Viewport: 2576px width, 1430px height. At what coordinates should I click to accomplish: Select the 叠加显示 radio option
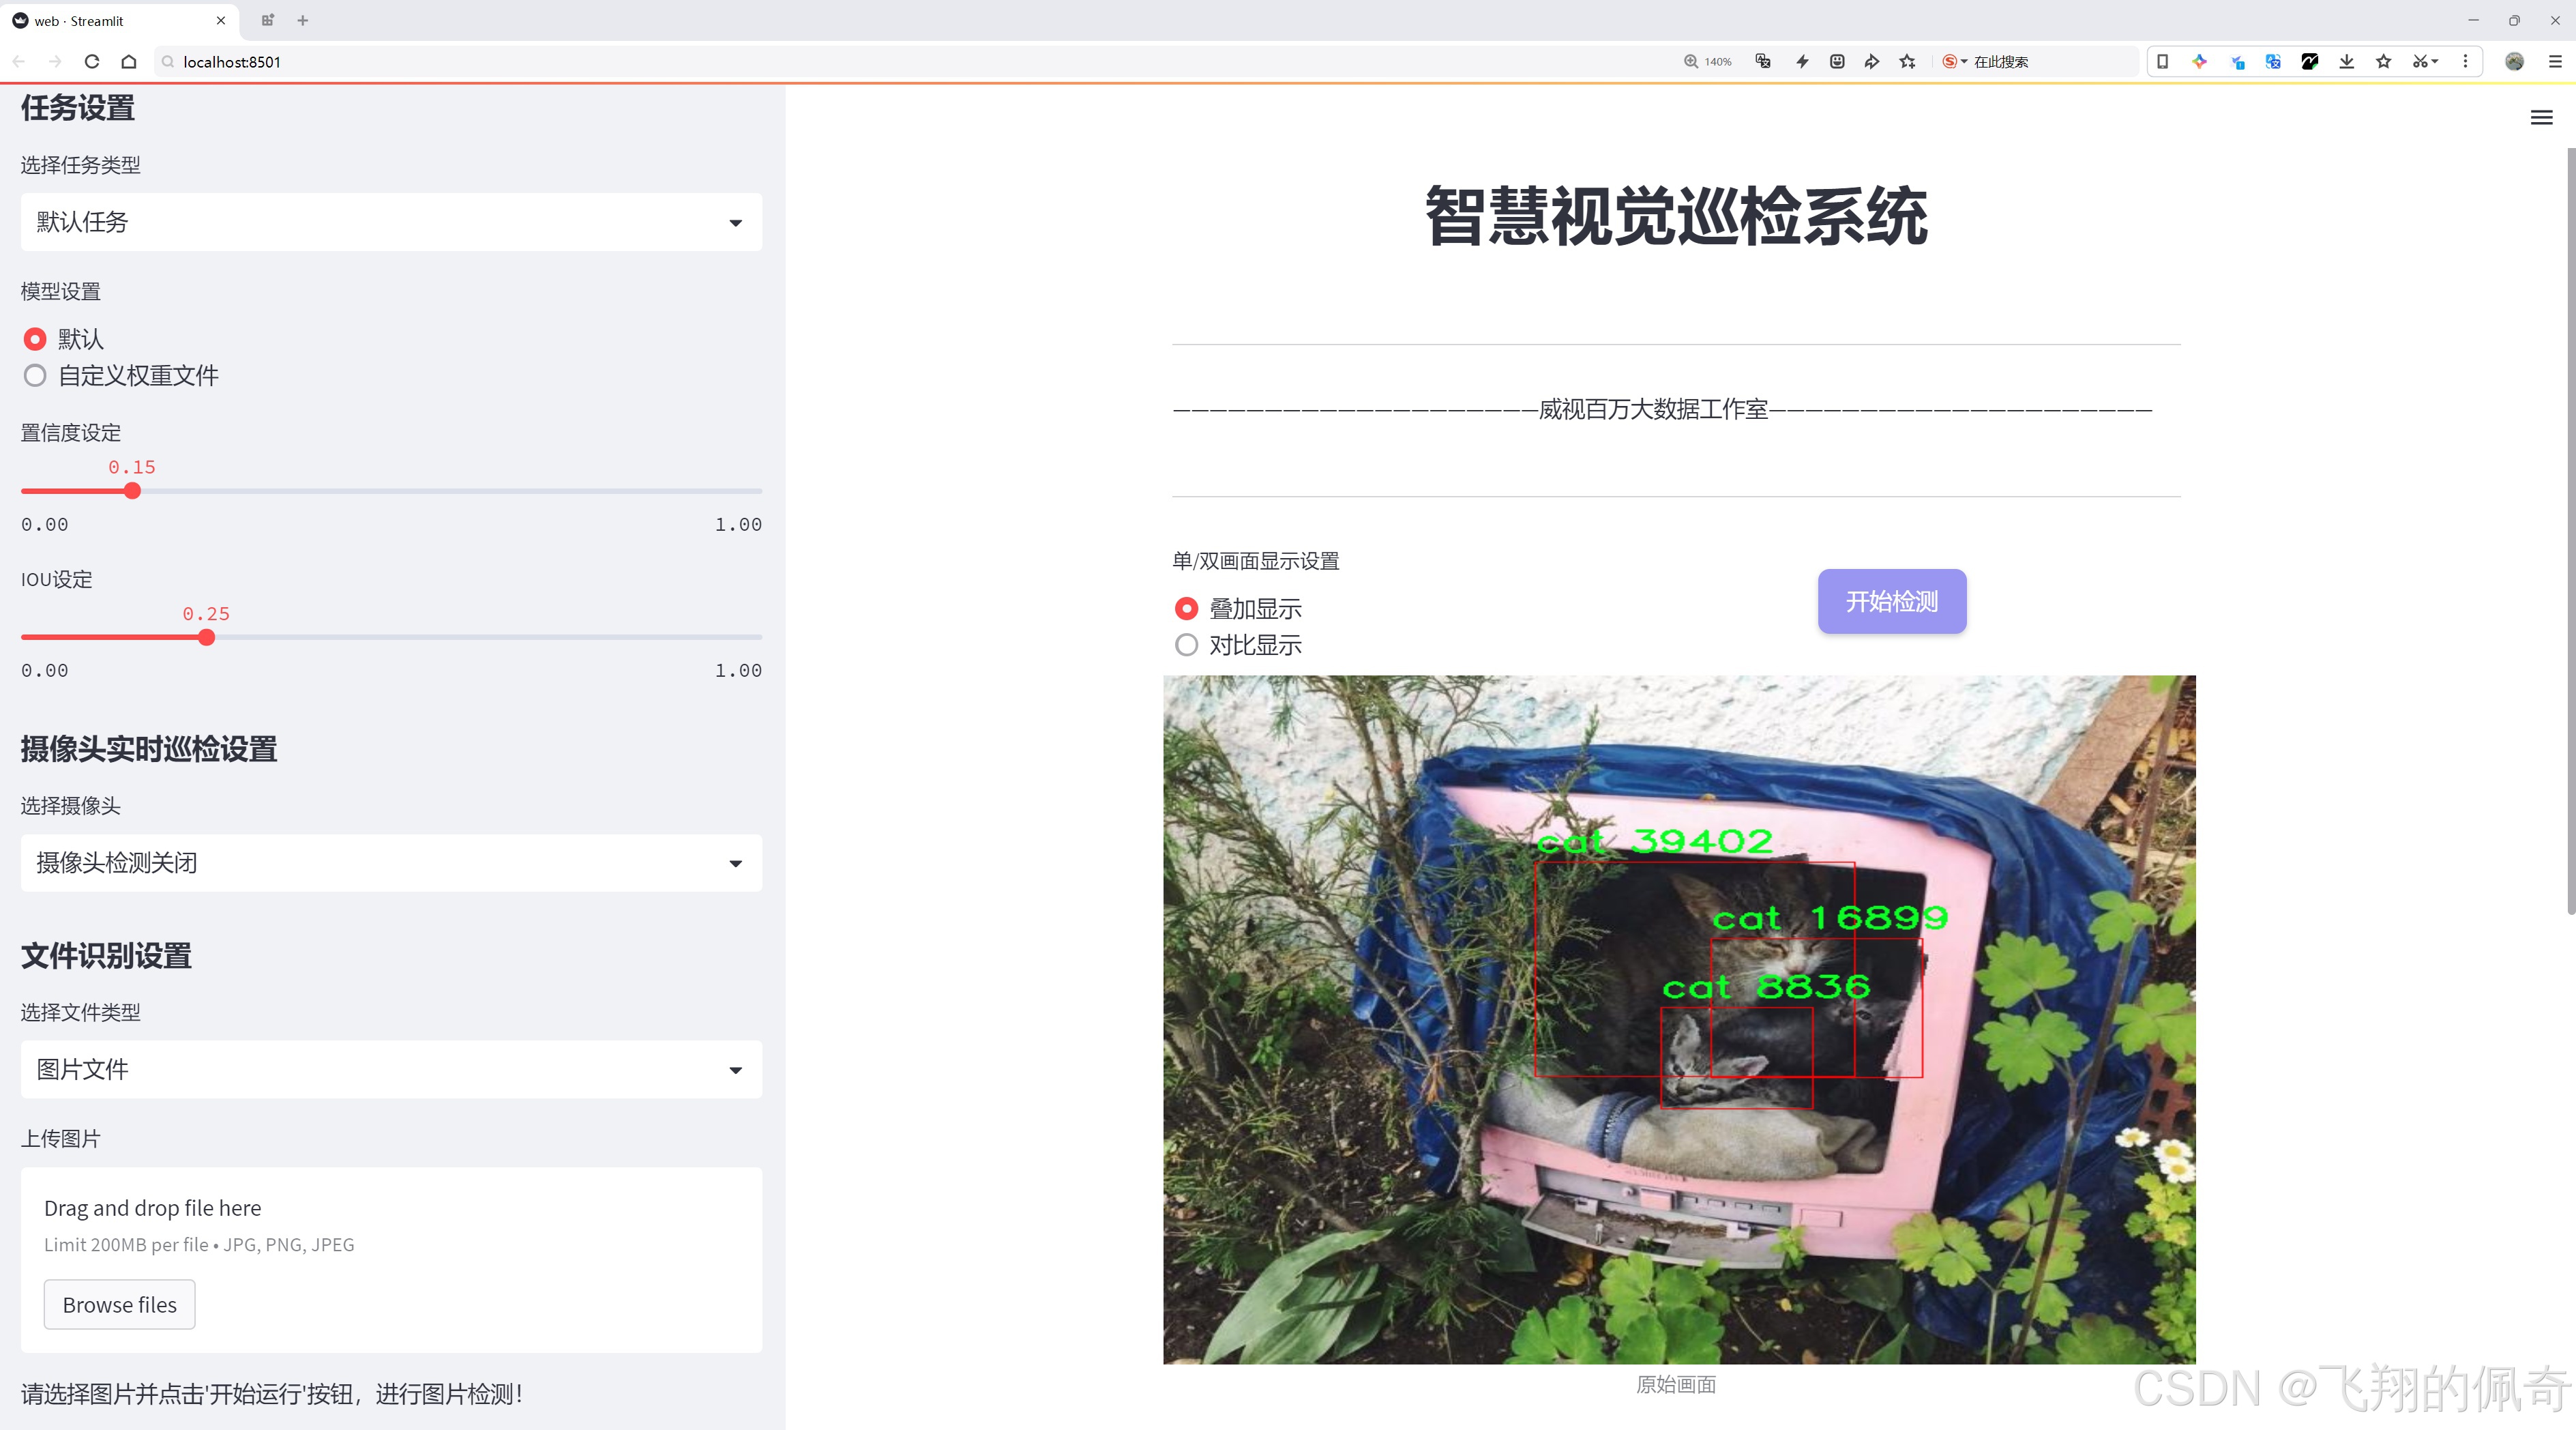point(1186,608)
